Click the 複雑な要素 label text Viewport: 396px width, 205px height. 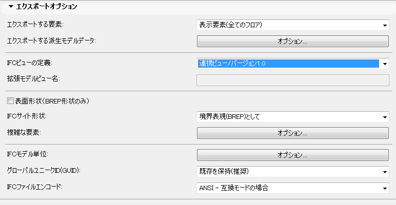pos(22,133)
